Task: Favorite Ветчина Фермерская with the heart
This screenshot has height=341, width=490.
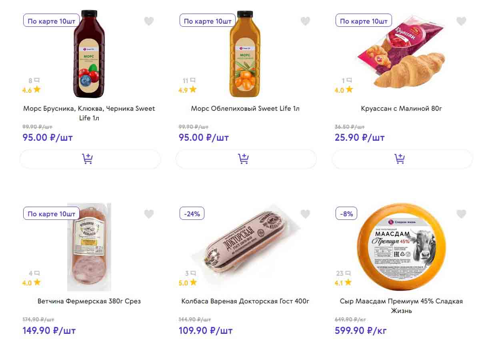Action: point(149,214)
